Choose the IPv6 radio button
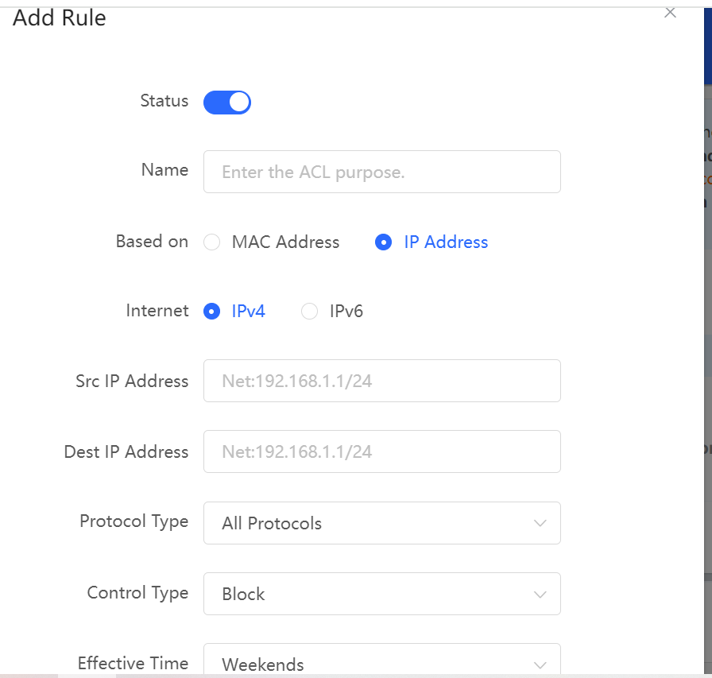712x678 pixels. point(310,312)
